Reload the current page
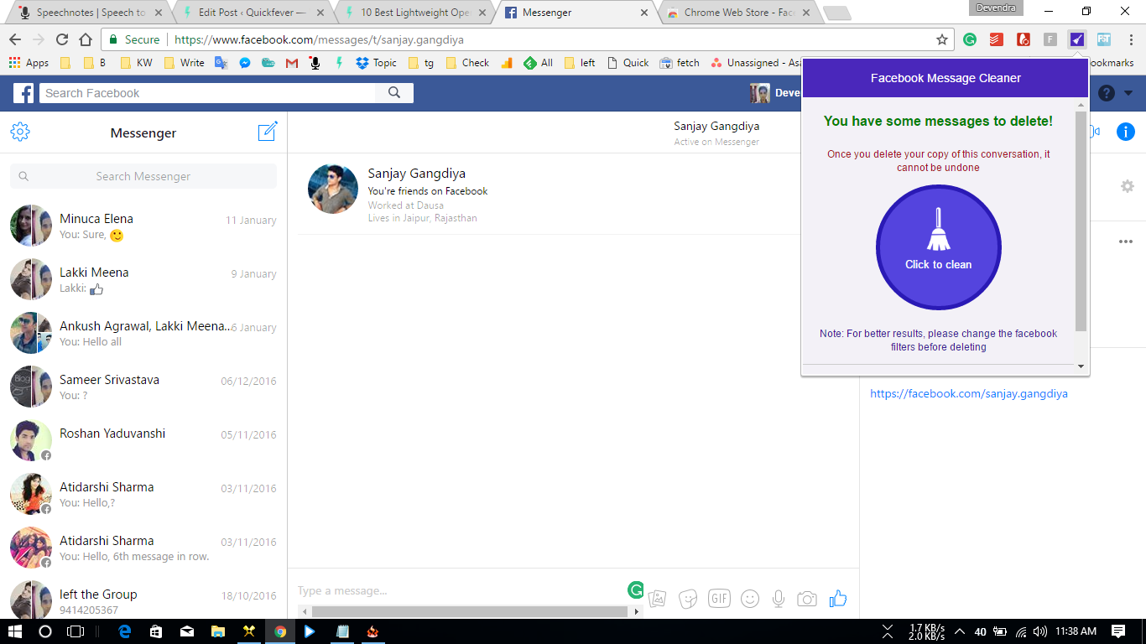 [61, 39]
